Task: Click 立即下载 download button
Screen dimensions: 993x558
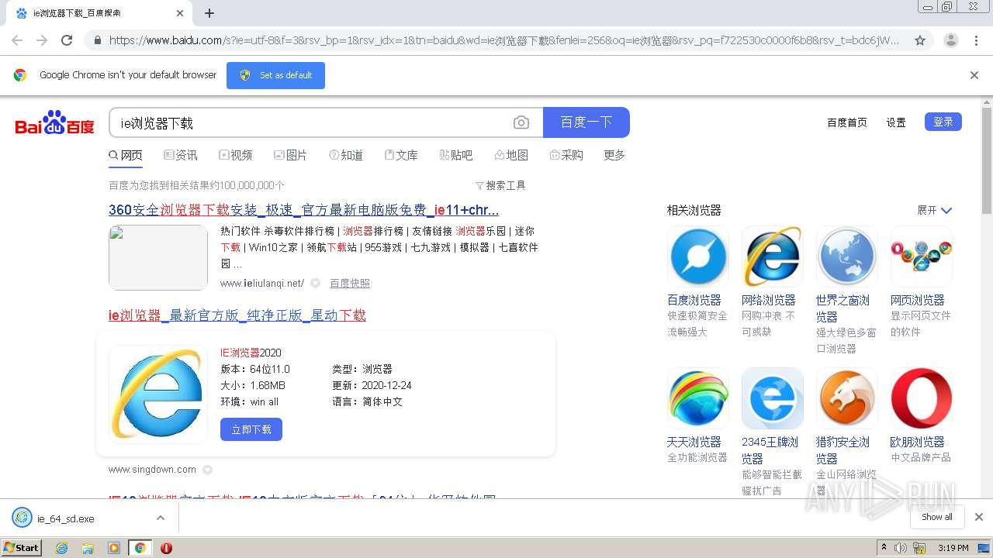Action: tap(251, 429)
